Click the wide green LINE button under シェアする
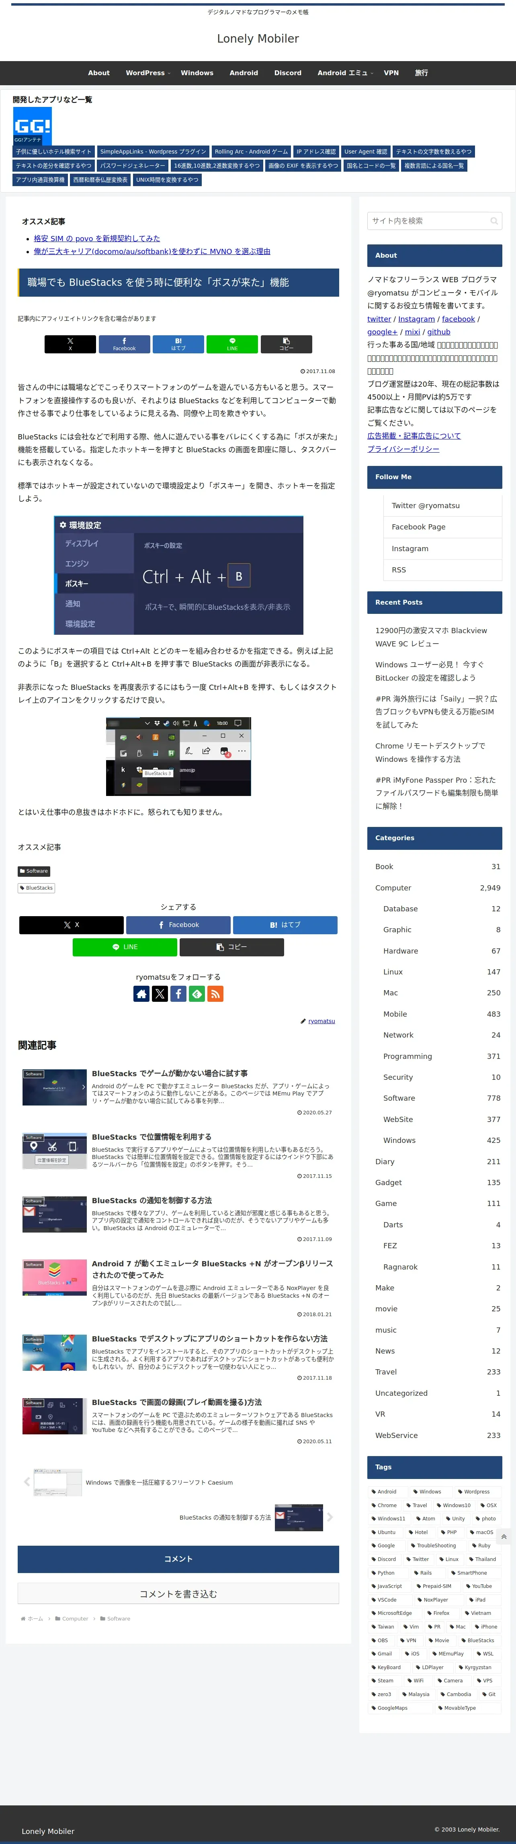This screenshot has height=1844, width=516. point(125,947)
